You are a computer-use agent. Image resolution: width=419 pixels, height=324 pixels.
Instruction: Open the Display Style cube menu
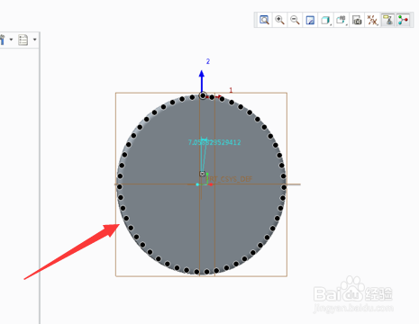coord(326,20)
